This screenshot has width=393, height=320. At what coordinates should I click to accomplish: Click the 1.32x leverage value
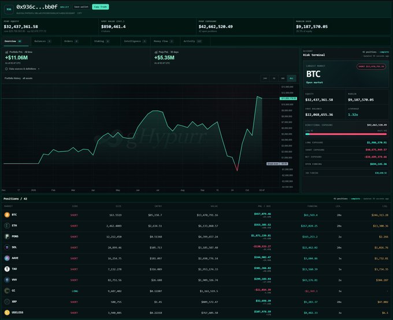(x=353, y=115)
